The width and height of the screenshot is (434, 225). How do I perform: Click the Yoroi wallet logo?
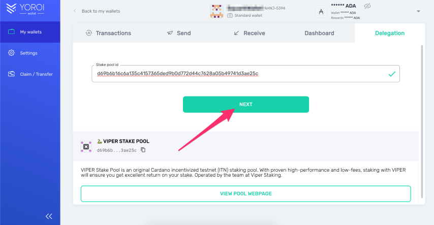[x=25, y=9]
